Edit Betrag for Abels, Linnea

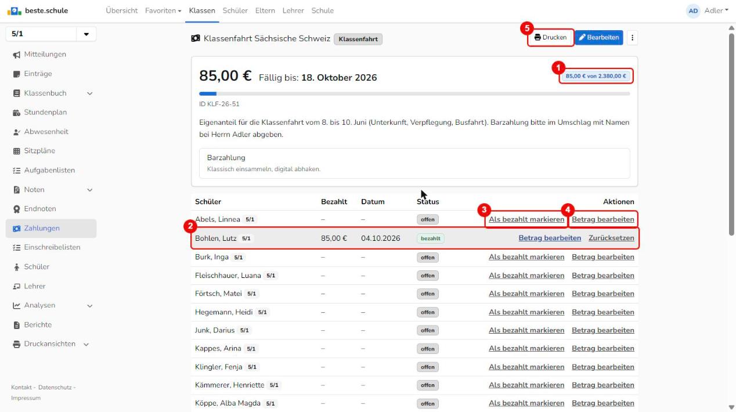click(x=603, y=219)
